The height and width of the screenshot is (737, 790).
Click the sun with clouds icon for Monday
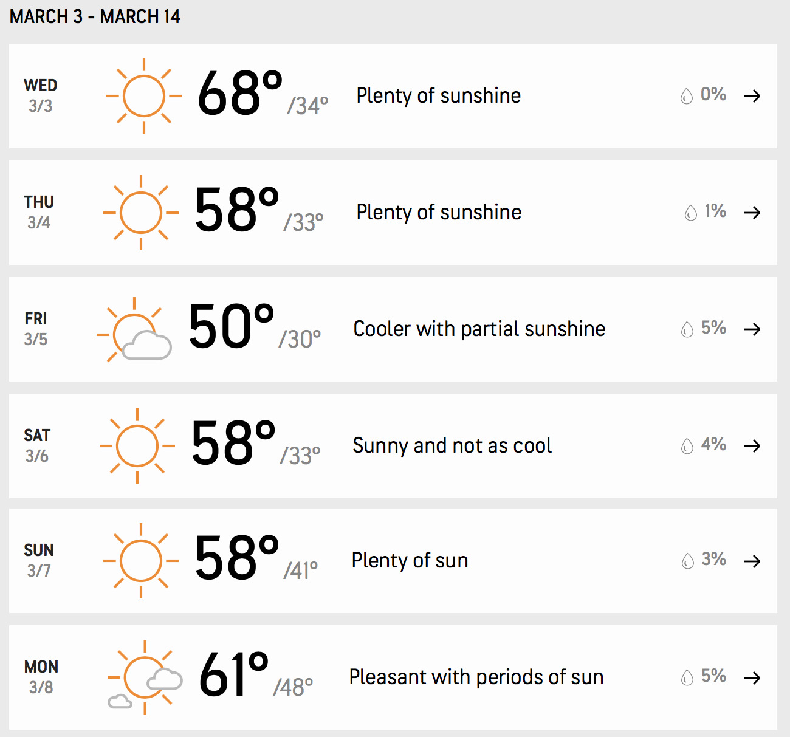tap(145, 677)
